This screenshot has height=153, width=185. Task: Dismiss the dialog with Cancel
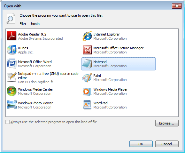[x=167, y=144]
